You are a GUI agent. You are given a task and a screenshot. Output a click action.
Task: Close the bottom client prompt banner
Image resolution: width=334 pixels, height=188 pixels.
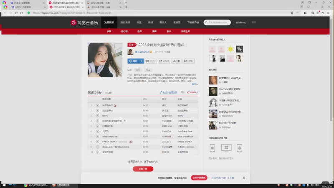click(244, 178)
